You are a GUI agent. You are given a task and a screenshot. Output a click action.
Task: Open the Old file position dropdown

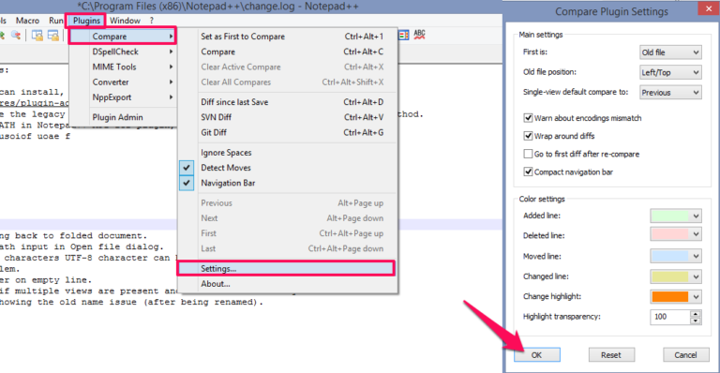click(670, 72)
